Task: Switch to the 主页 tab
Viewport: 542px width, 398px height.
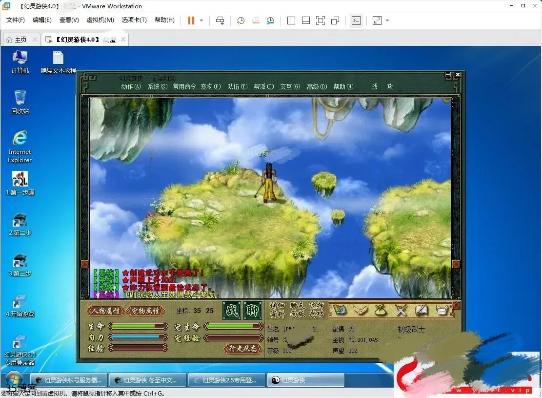Action: 21,40
